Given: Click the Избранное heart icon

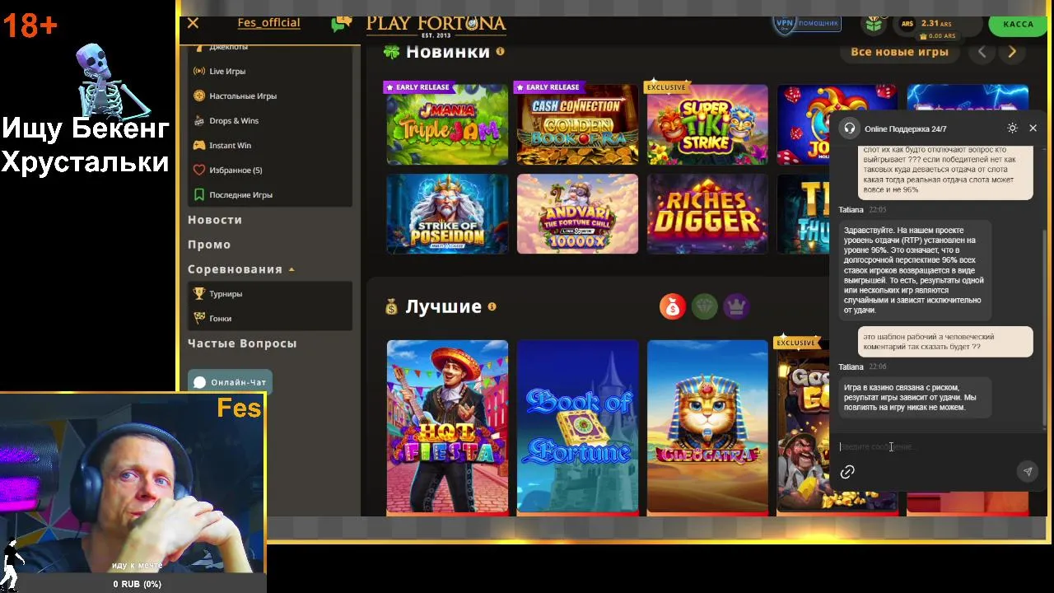Looking at the screenshot, I should 198,170.
